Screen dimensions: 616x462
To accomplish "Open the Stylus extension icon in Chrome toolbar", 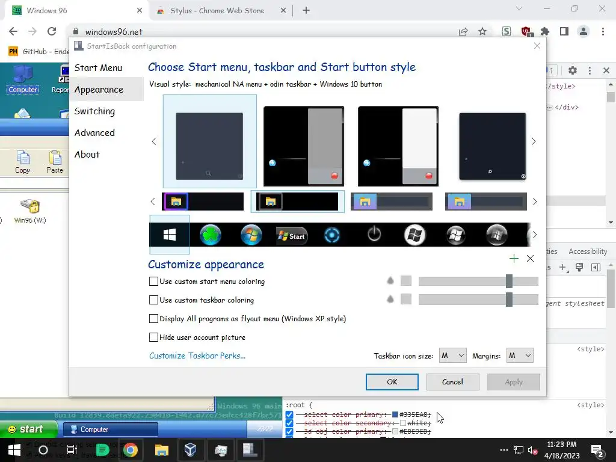I will point(507,31).
